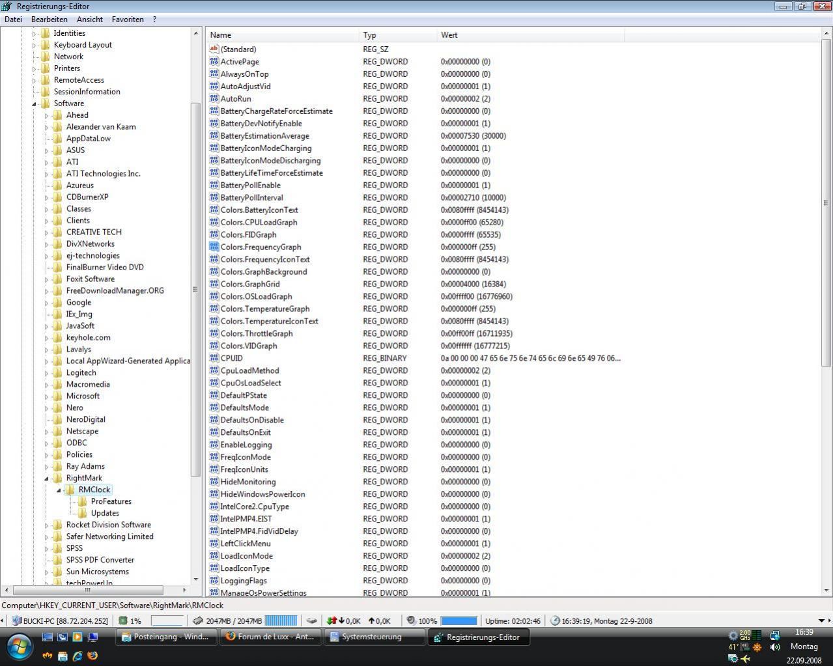Click the RMClock folder icon
This screenshot has width=833, height=666.
point(70,490)
